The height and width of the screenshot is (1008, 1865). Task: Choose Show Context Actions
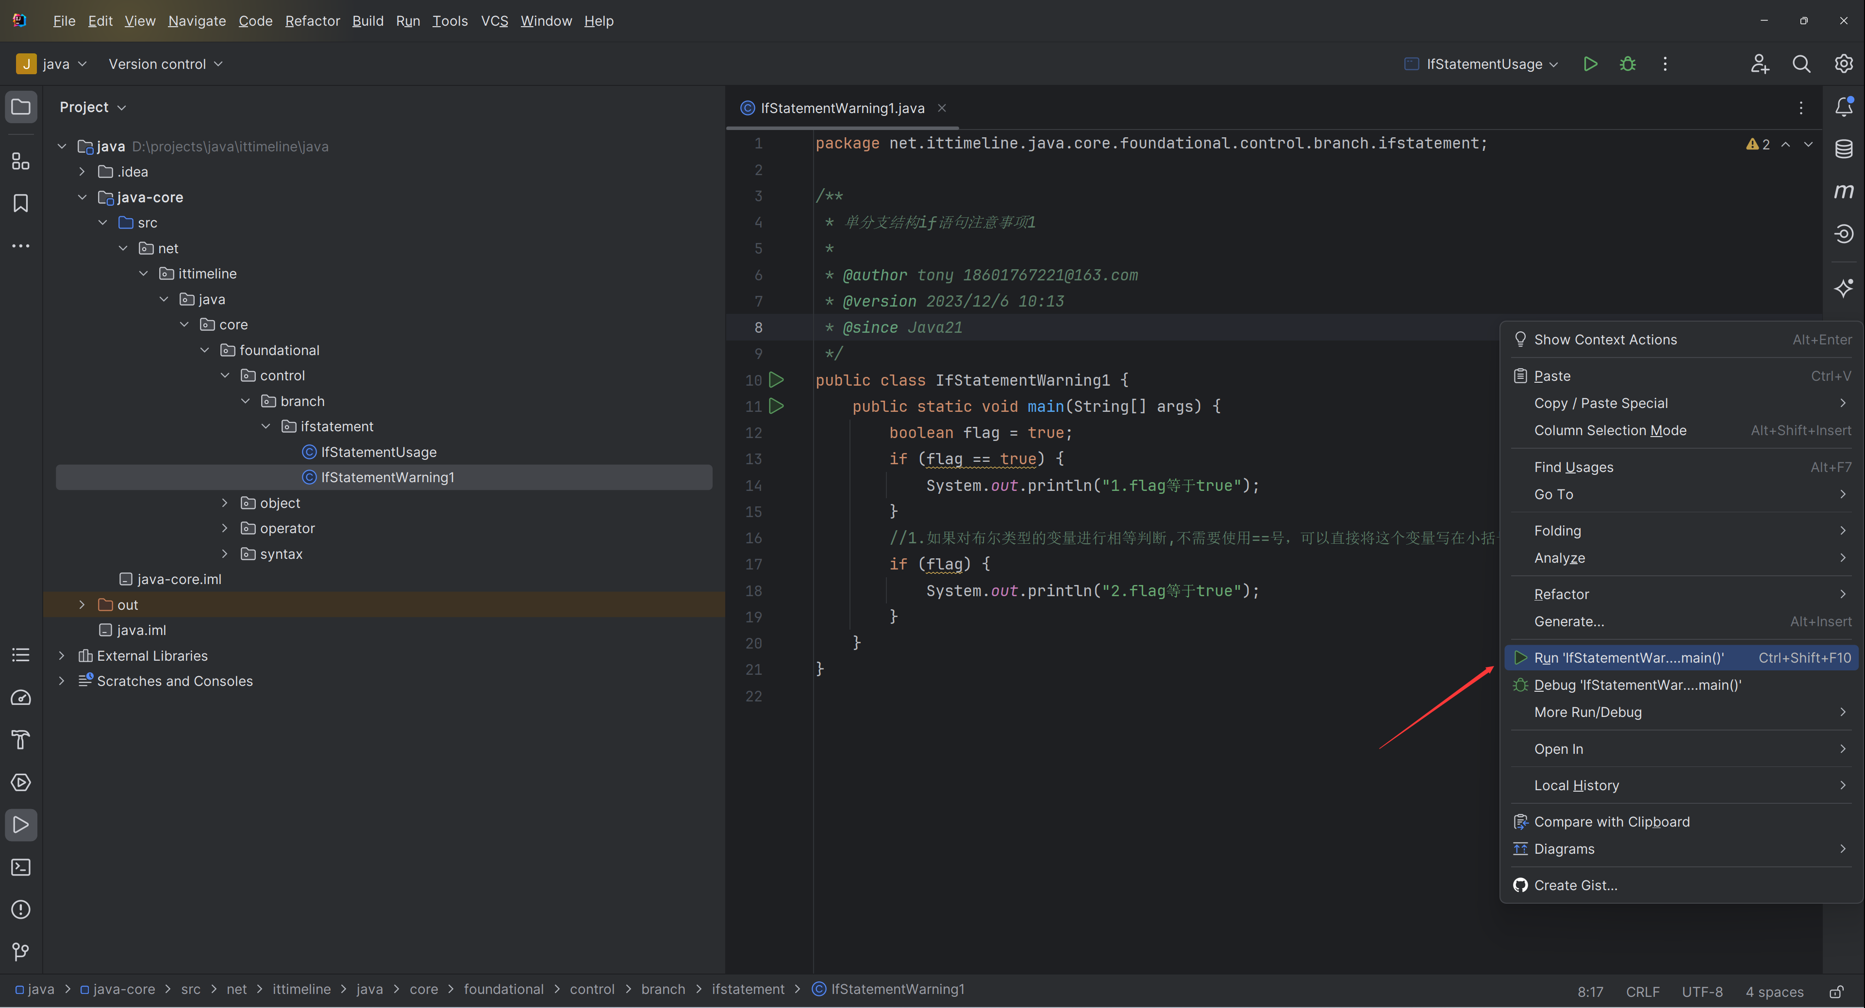click(x=1681, y=340)
